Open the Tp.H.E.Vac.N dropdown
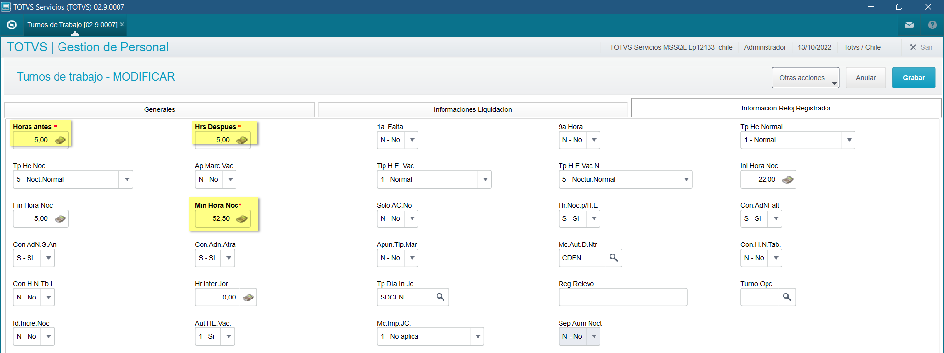 pos(686,180)
